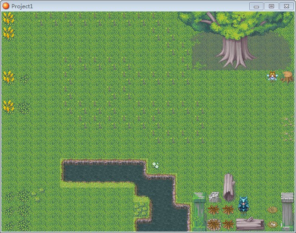Maximize the Project1 window

click(271, 6)
